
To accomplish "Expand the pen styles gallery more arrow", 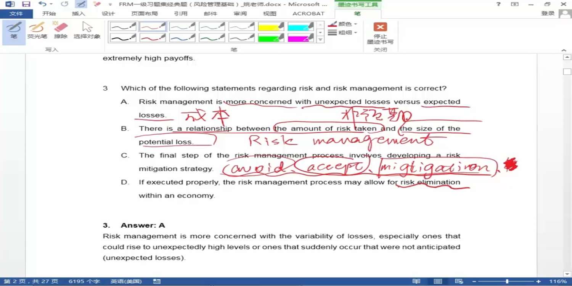I will pos(321,40).
